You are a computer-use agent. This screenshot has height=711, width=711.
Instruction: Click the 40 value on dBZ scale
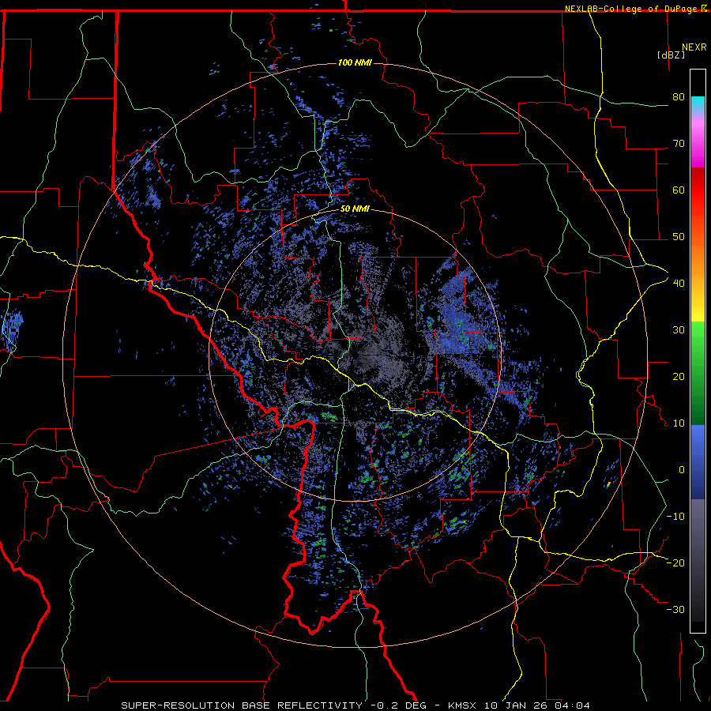click(679, 284)
